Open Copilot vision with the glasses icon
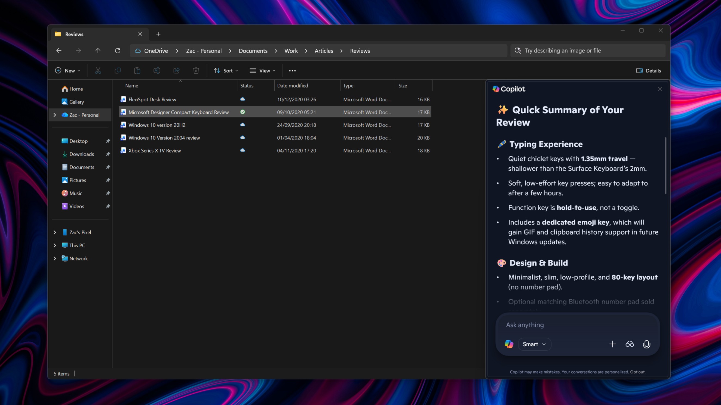Image resolution: width=721 pixels, height=405 pixels. pyautogui.click(x=630, y=344)
